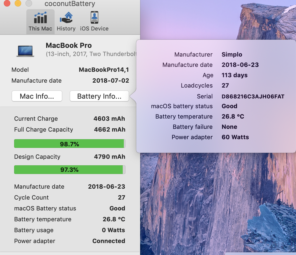Click the Full Charge Capacity label
The height and width of the screenshot is (255, 296).
pos(44,130)
